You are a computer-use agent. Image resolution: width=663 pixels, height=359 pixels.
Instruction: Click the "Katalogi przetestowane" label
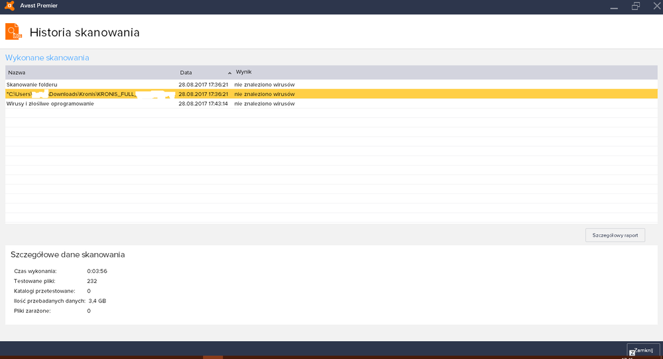[x=44, y=291]
